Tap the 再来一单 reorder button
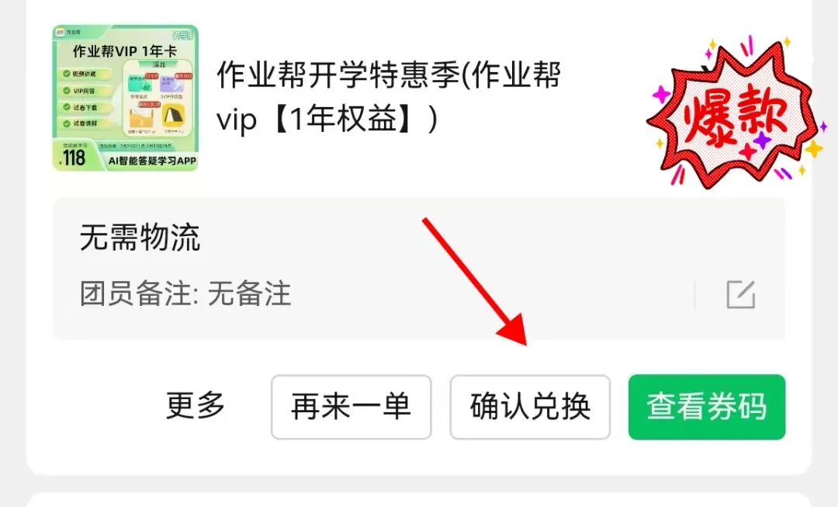This screenshot has height=507, width=838. tap(351, 407)
